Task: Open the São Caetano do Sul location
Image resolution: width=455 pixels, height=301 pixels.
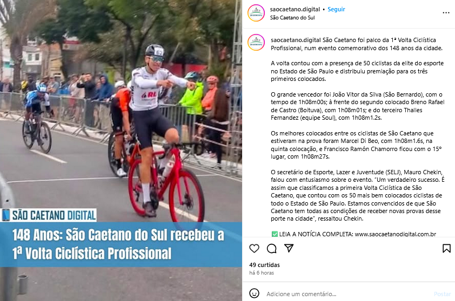Action: click(292, 18)
